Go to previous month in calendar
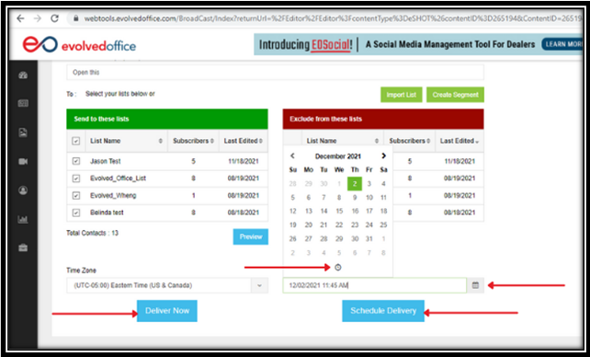Viewport: 590px width, 357px height. click(x=292, y=155)
